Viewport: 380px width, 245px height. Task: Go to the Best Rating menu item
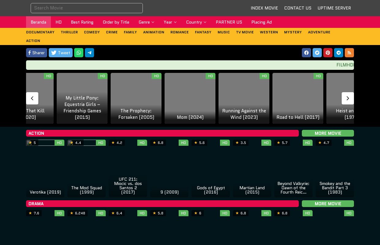(x=82, y=22)
